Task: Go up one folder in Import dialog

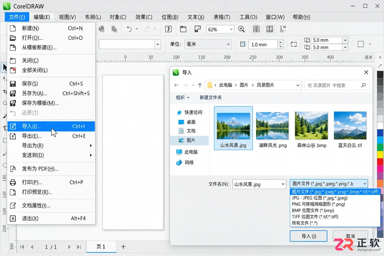Action: click(200, 85)
